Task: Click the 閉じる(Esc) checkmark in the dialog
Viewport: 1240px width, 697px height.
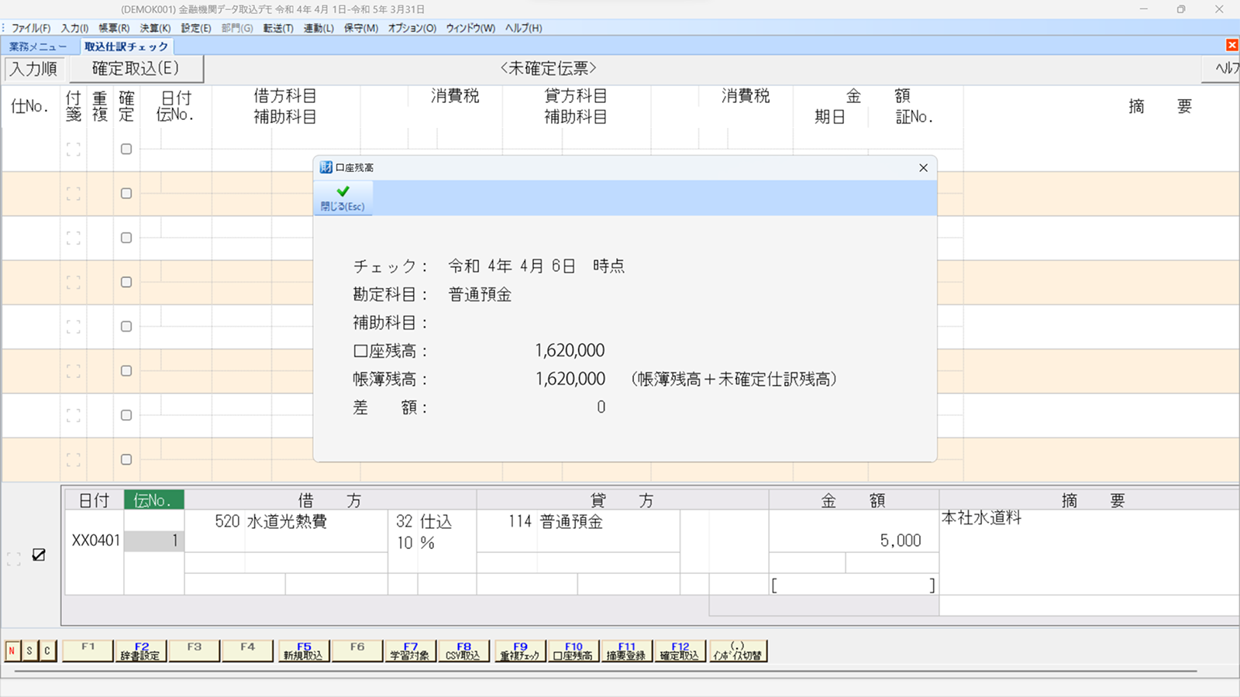Action: tap(343, 197)
